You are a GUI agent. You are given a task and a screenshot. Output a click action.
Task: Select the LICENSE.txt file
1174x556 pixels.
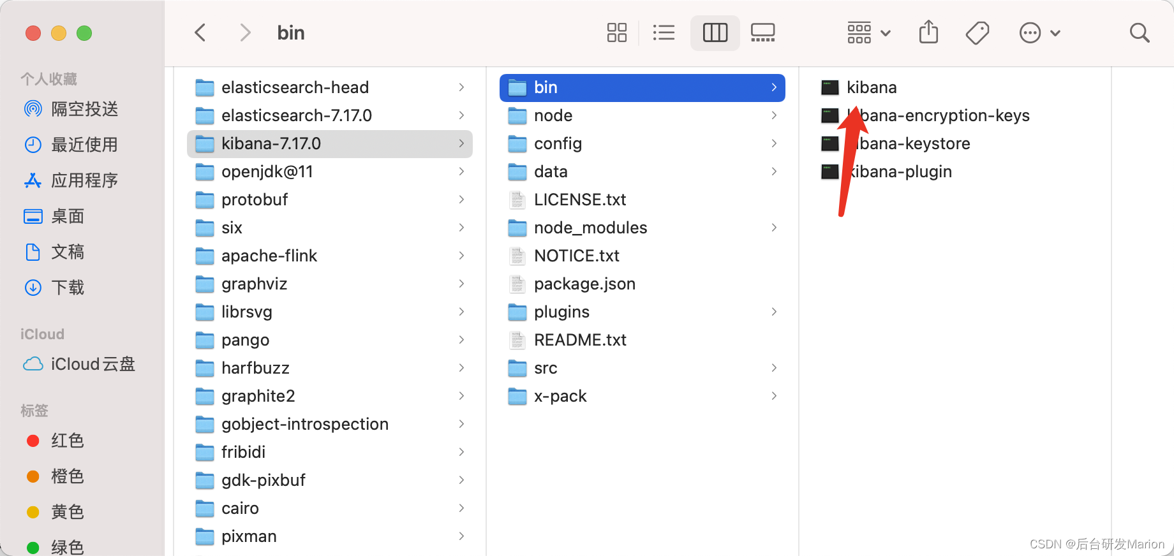pyautogui.click(x=643, y=200)
